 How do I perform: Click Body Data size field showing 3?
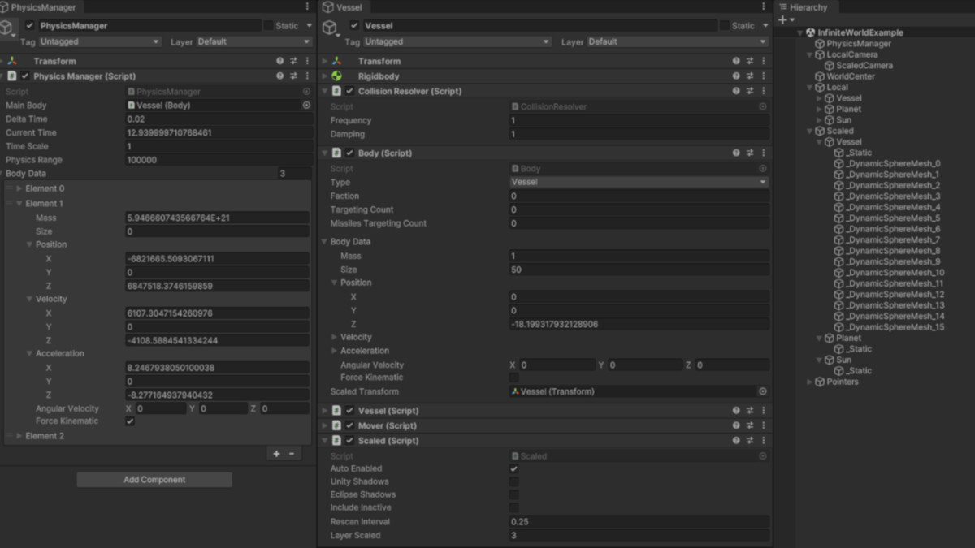point(294,174)
